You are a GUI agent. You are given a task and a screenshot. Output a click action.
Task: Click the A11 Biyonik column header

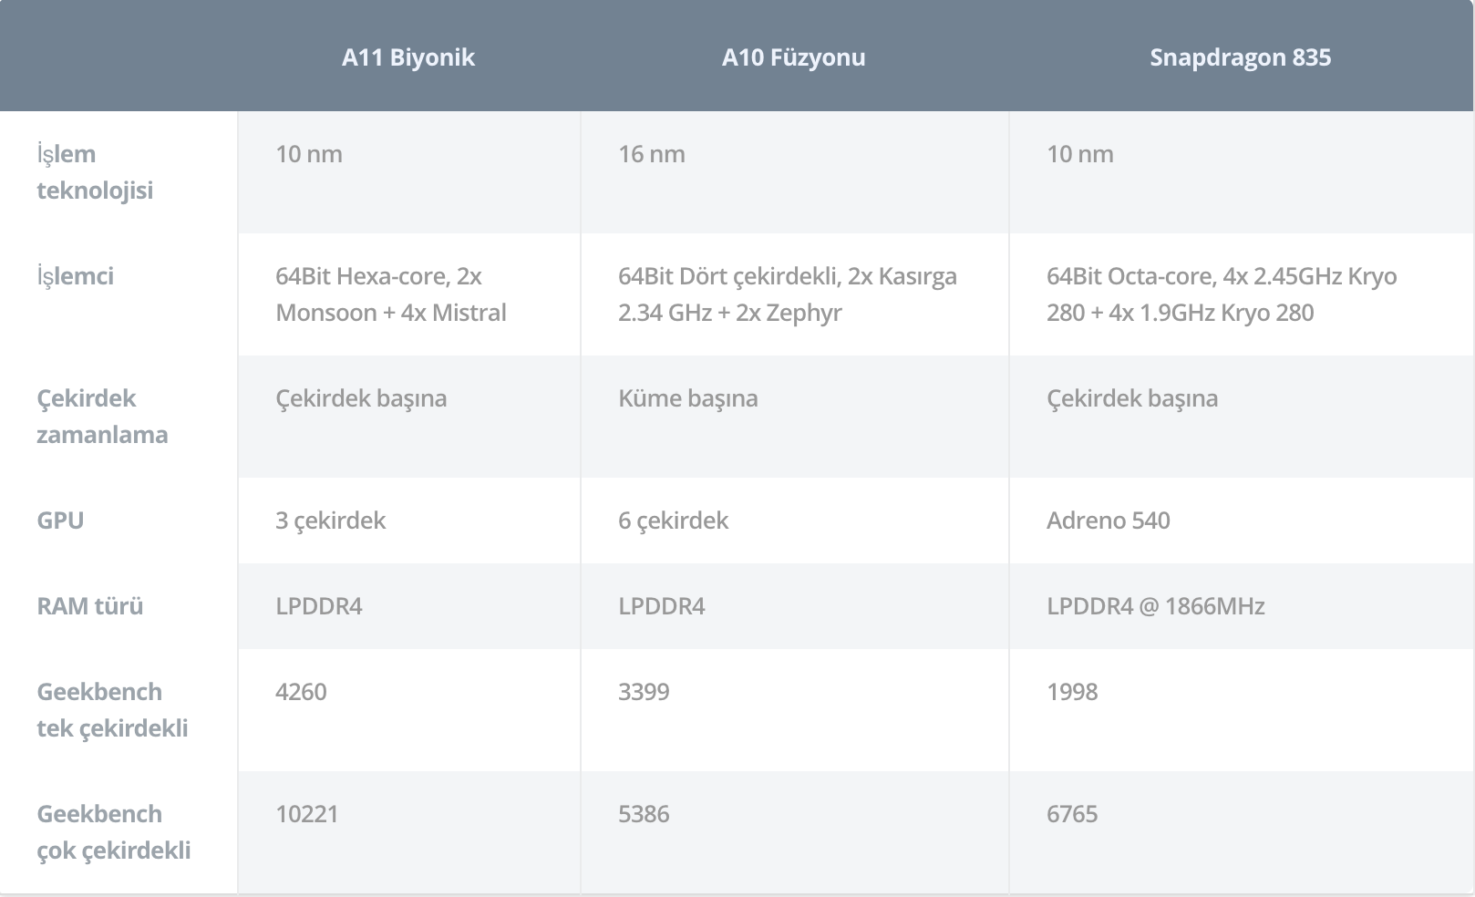pyautogui.click(x=407, y=57)
